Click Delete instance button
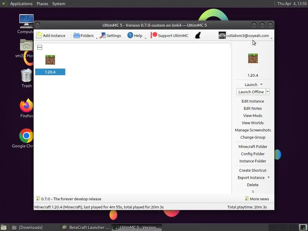 (x=253, y=185)
